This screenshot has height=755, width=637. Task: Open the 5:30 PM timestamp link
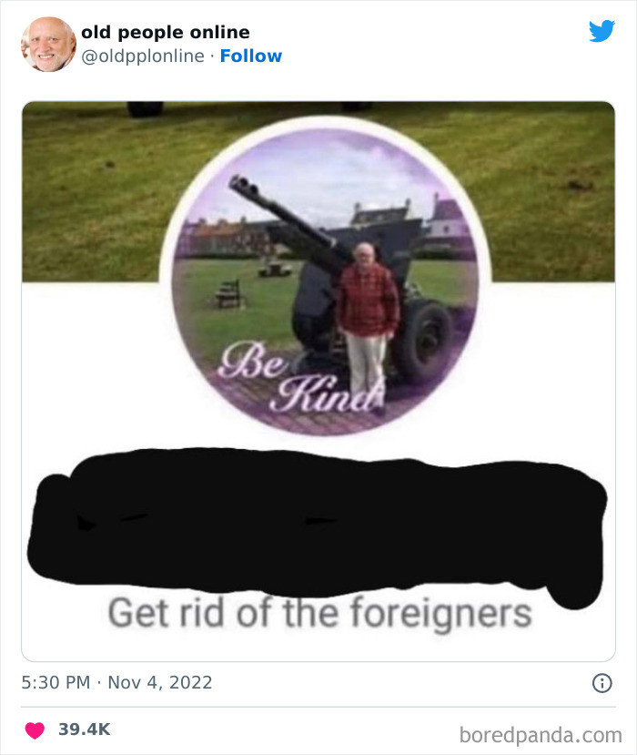(56, 682)
